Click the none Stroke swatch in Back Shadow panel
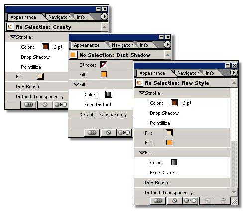Viewport: 244px width, 211px height. [x=104, y=65]
